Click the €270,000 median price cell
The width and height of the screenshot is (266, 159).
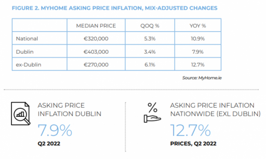[96, 65]
